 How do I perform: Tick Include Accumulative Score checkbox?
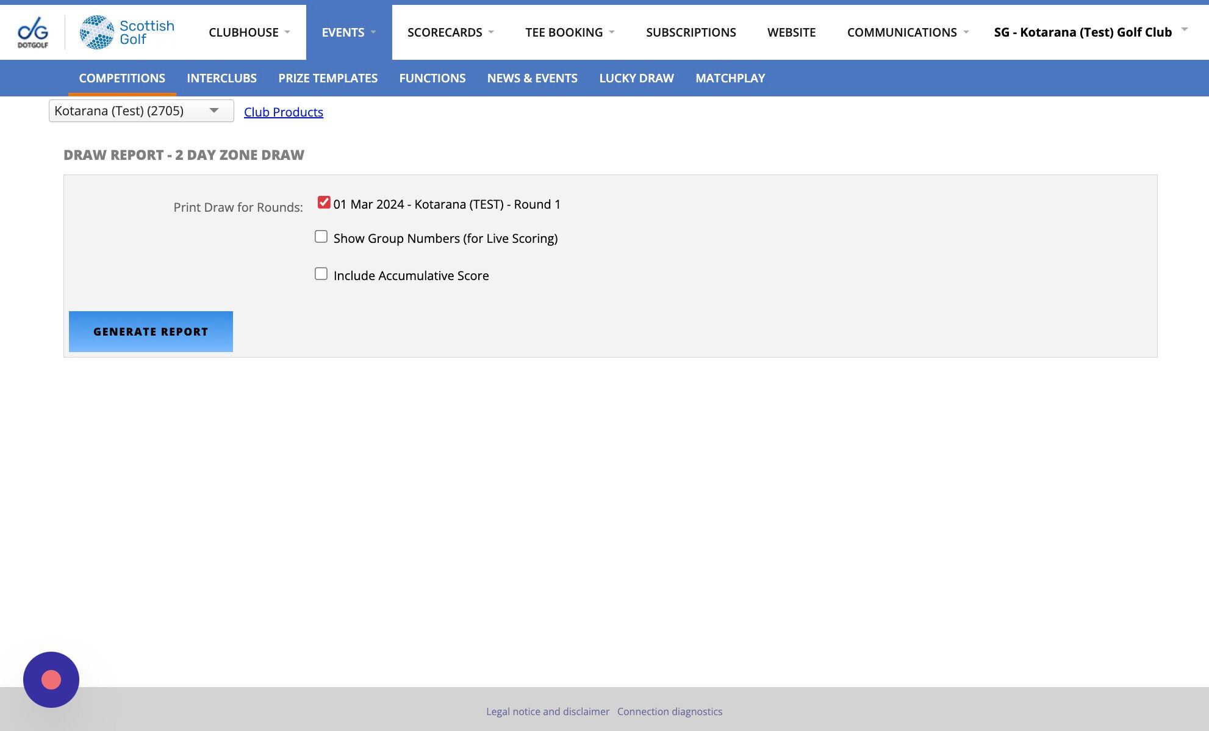coord(321,274)
